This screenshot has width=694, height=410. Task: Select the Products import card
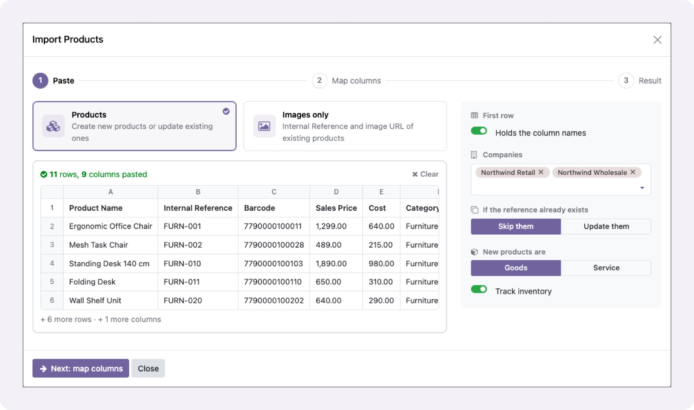point(134,126)
